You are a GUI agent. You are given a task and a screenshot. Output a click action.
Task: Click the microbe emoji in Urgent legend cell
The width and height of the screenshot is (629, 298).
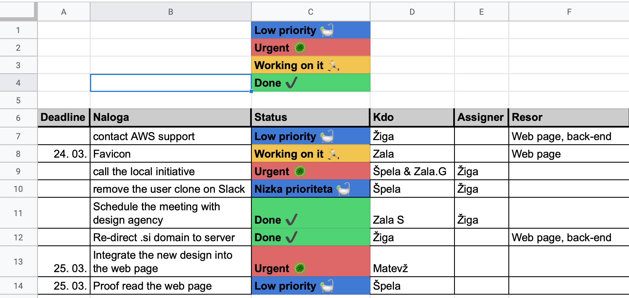300,48
